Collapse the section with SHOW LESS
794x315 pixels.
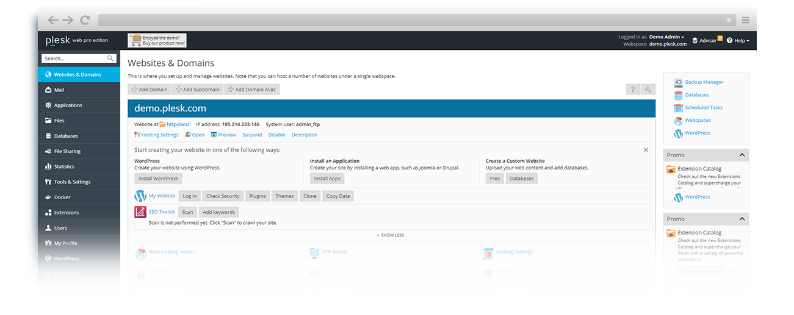point(390,235)
